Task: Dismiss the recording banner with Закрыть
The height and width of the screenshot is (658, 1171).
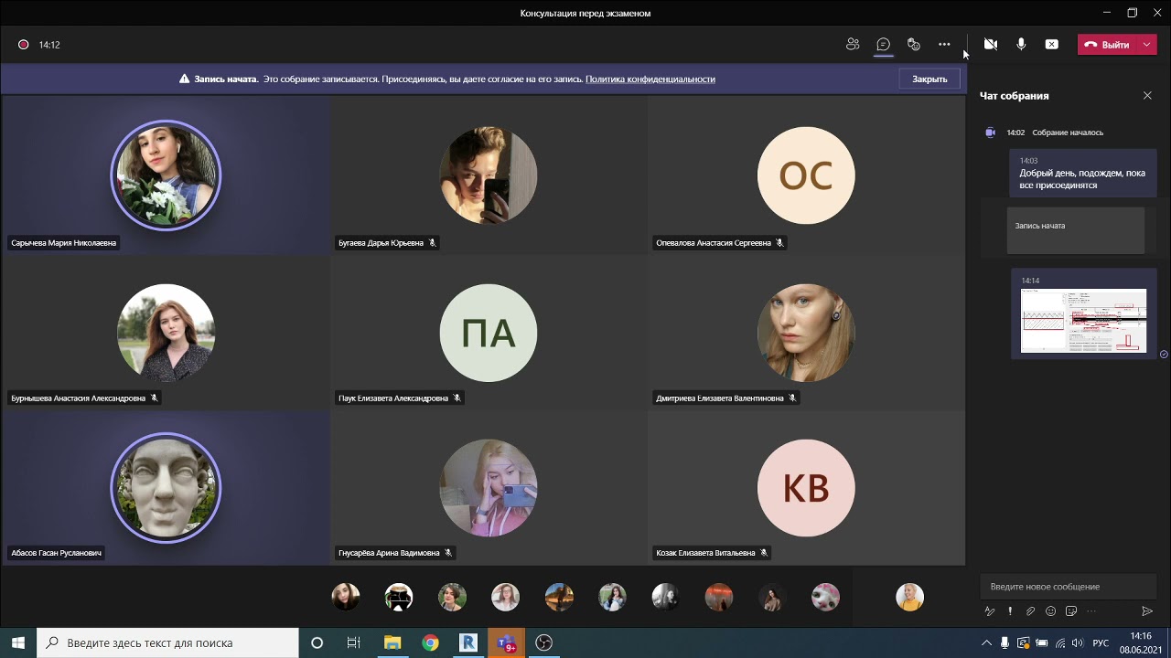Action: (929, 79)
